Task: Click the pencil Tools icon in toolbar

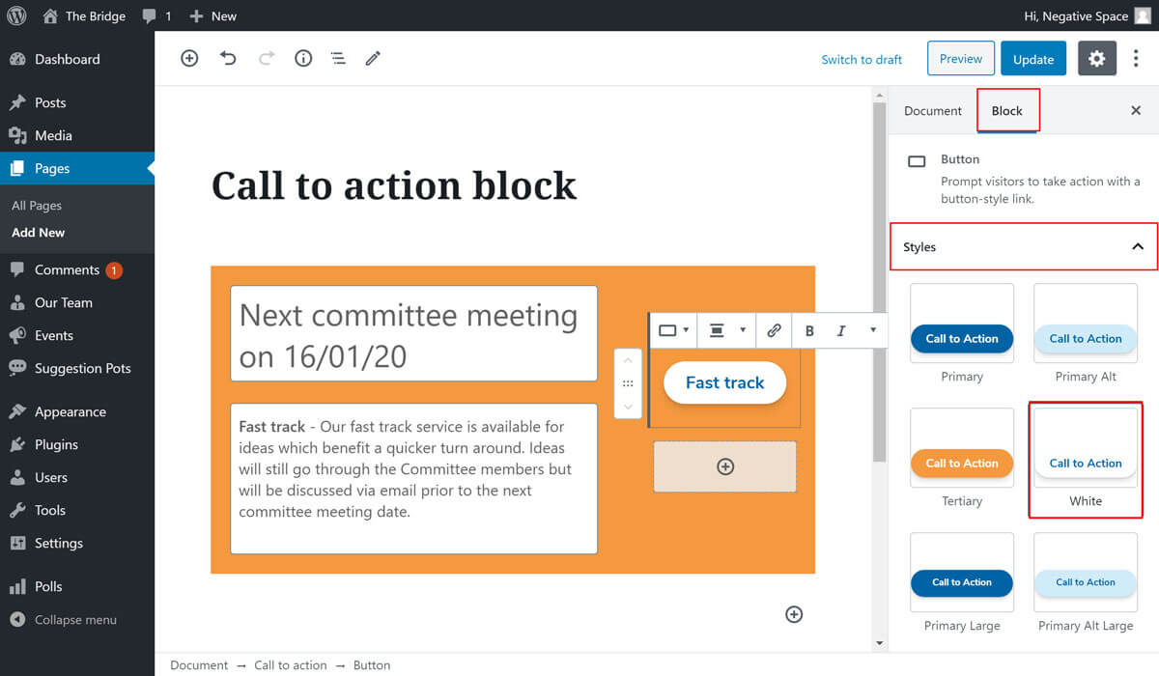Action: [x=373, y=59]
